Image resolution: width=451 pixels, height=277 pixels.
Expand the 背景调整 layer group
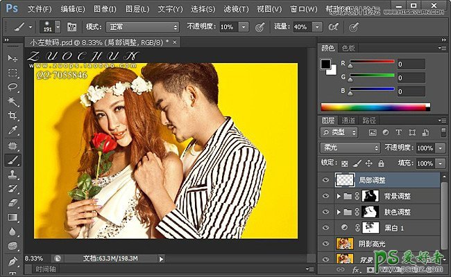pos(339,196)
